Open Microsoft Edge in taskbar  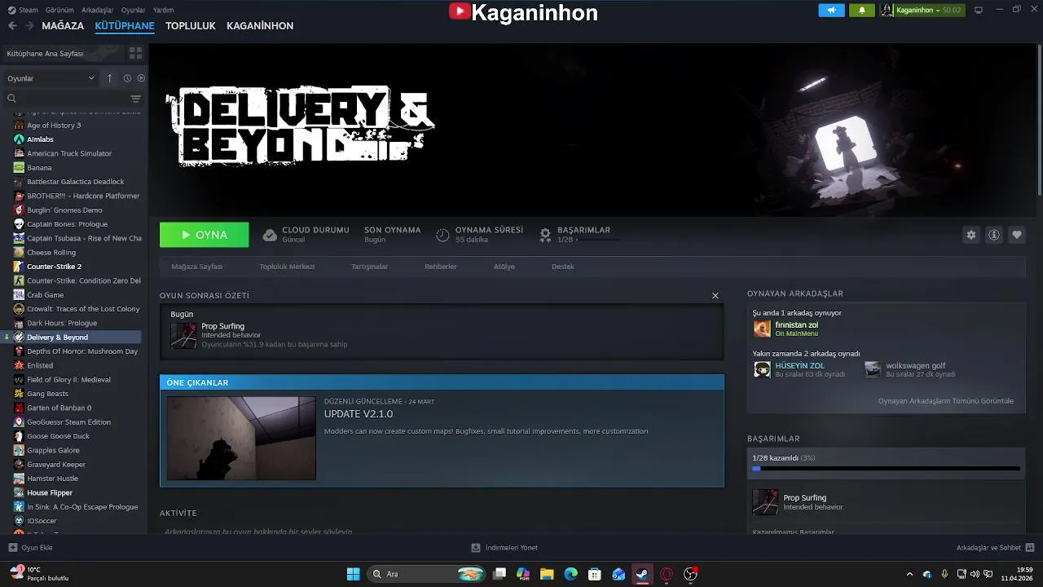pos(570,574)
